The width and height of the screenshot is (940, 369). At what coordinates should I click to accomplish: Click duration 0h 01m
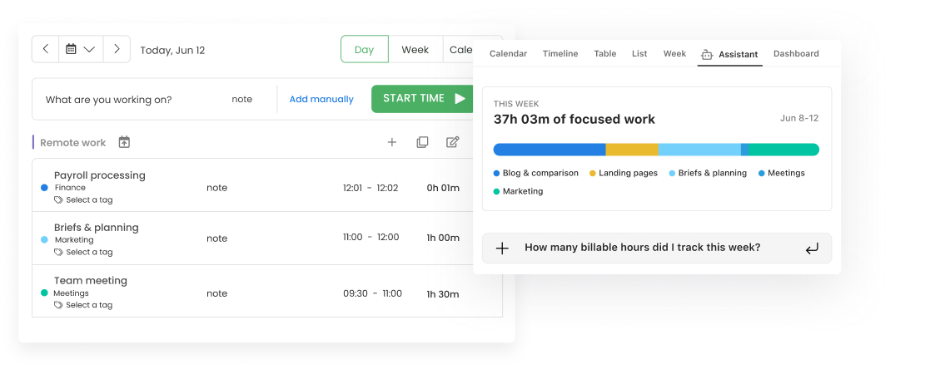(443, 188)
